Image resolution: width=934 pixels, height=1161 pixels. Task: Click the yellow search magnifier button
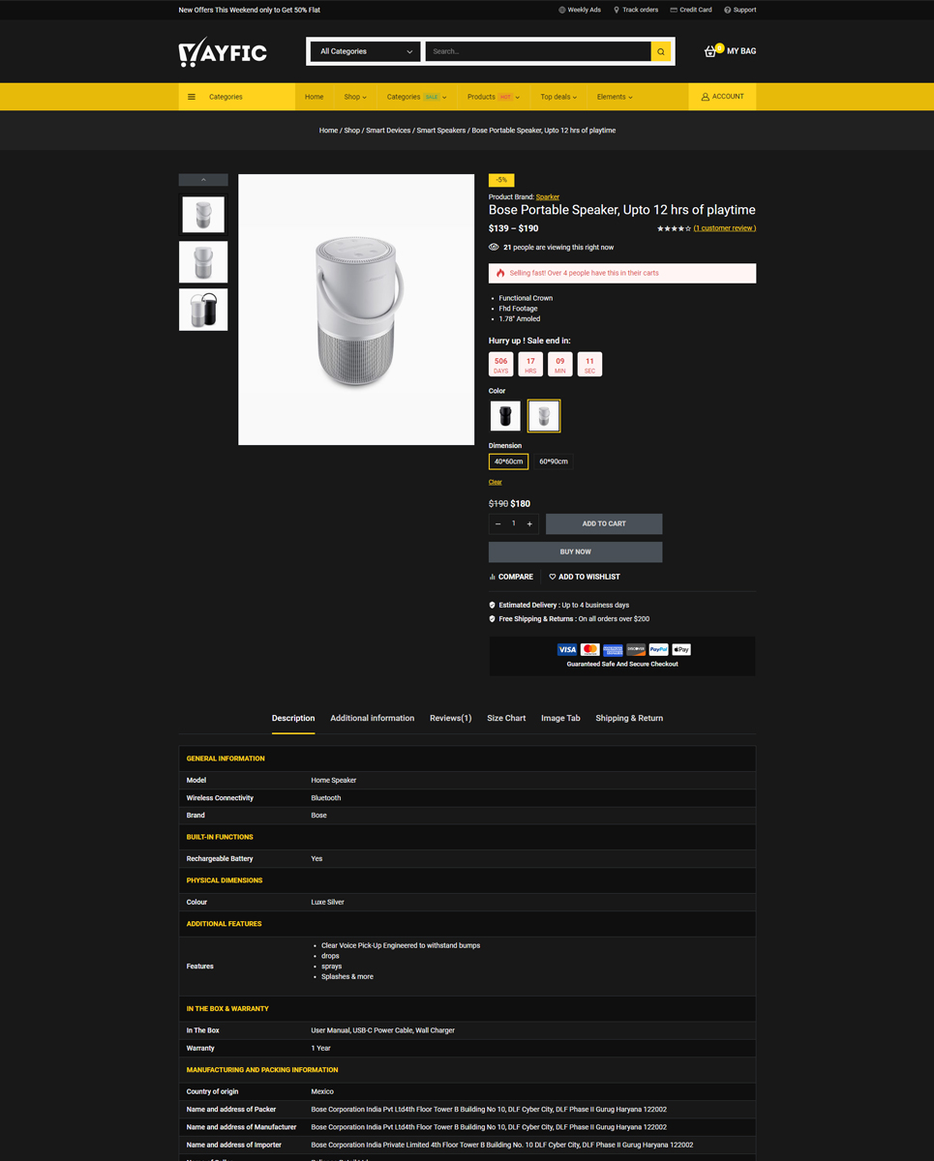click(661, 51)
